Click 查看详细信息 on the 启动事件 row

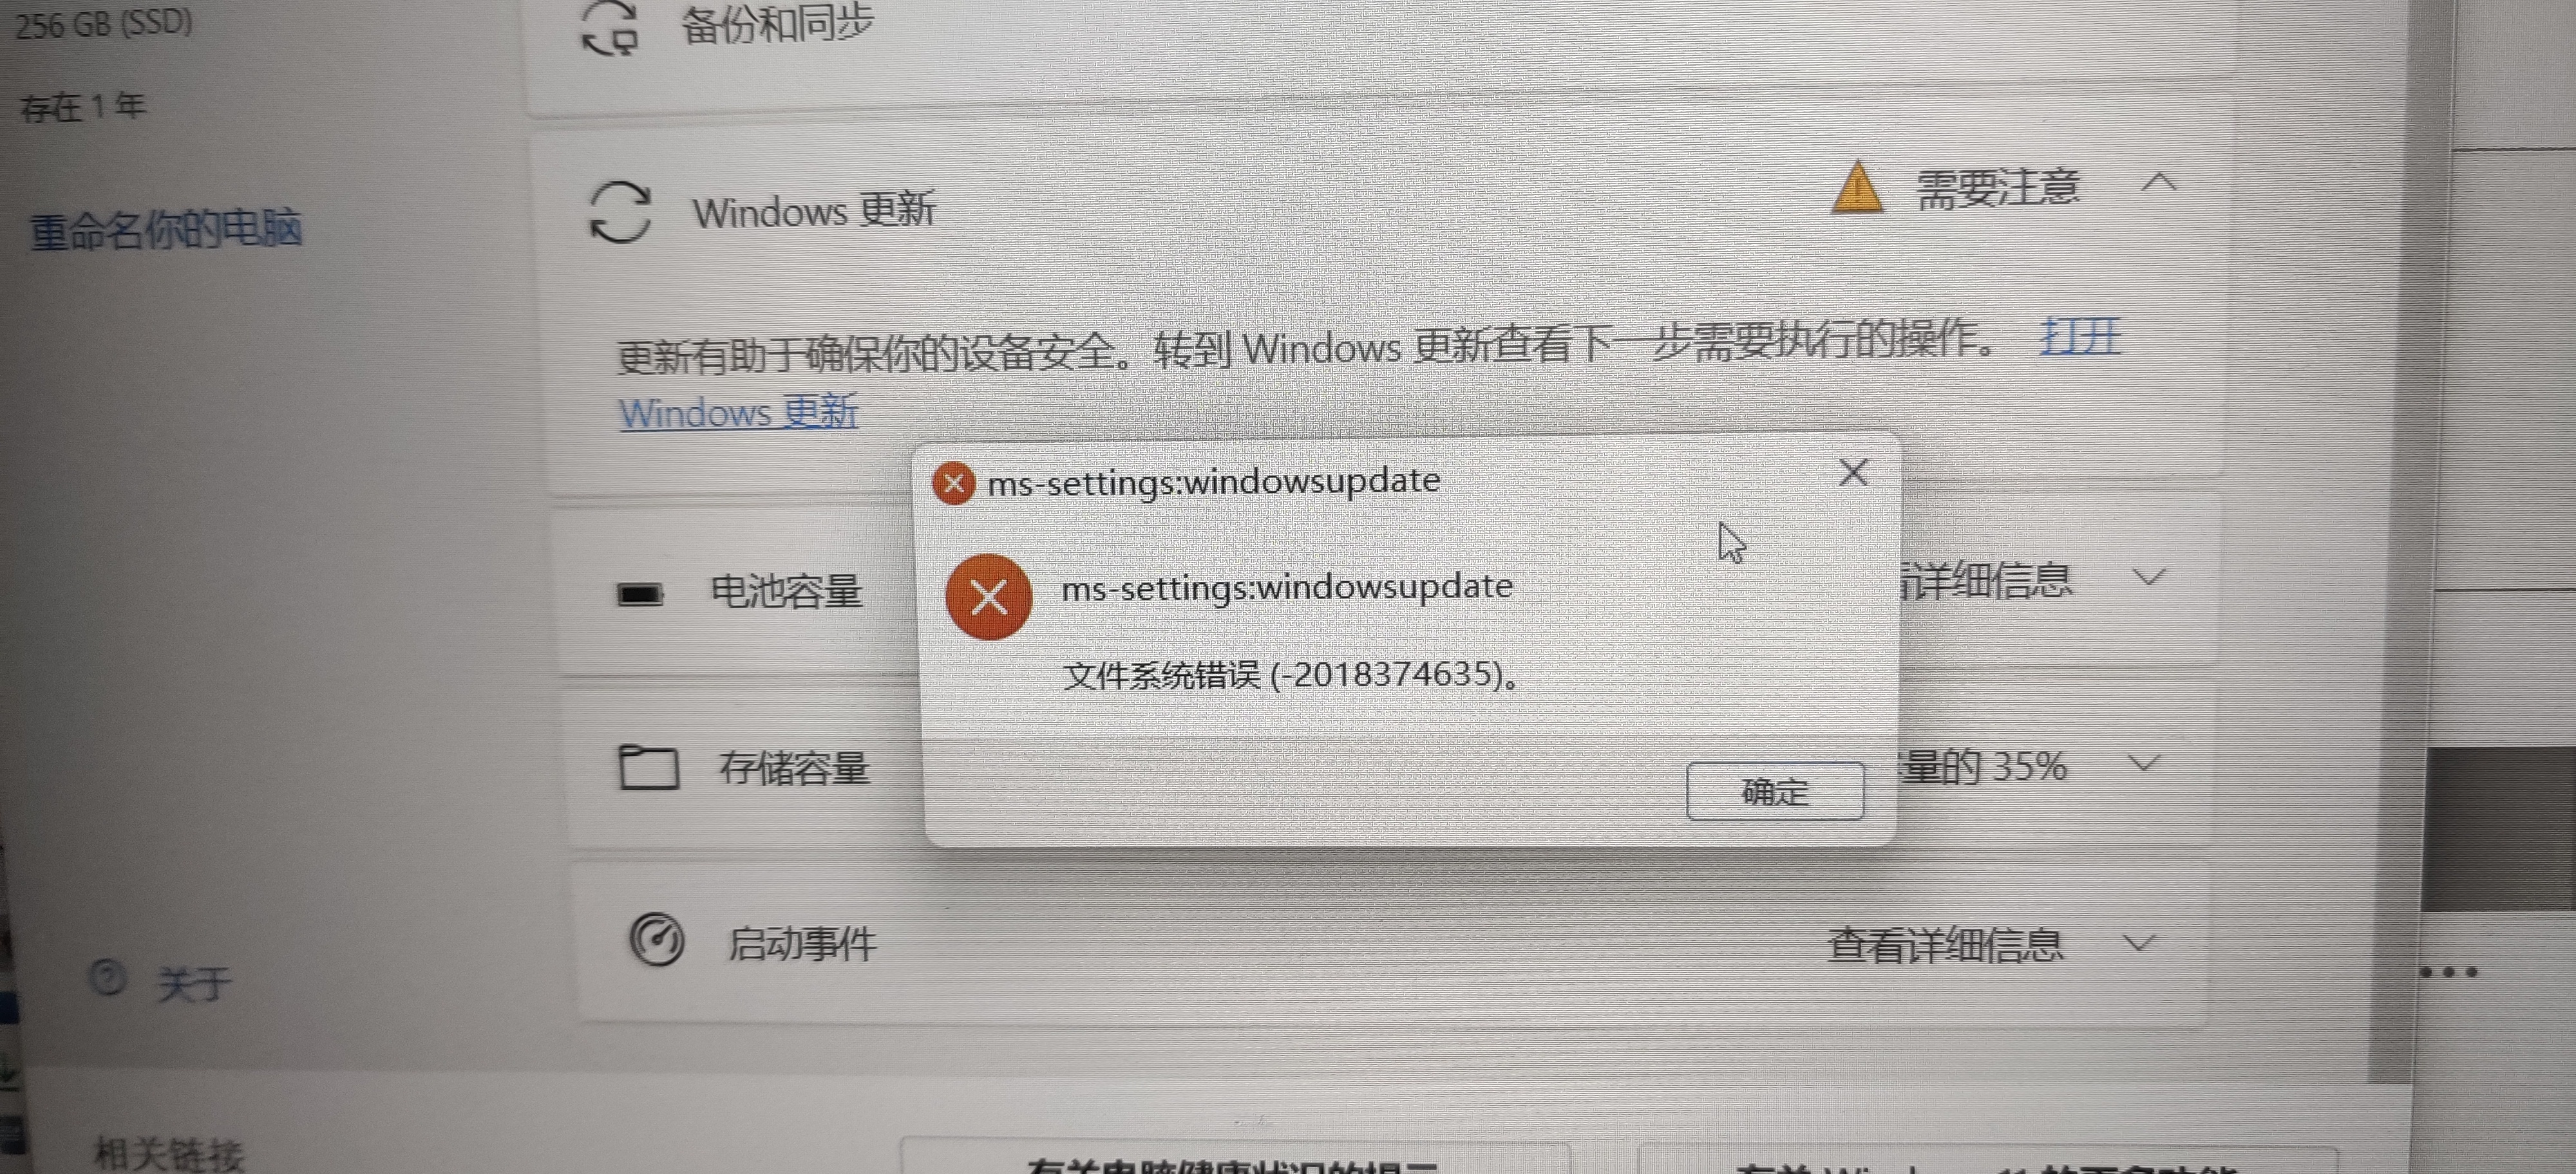[1945, 944]
